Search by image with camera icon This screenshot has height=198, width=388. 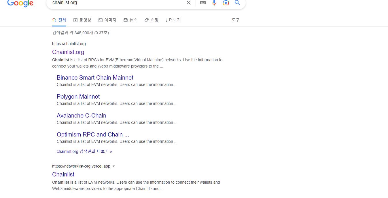click(x=226, y=3)
